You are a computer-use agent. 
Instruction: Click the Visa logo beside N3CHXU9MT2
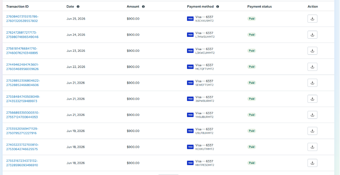pos(190,19)
